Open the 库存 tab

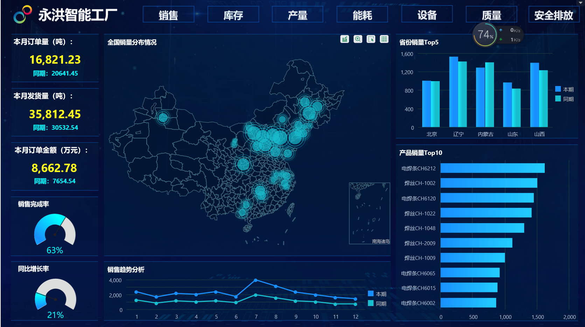point(233,15)
